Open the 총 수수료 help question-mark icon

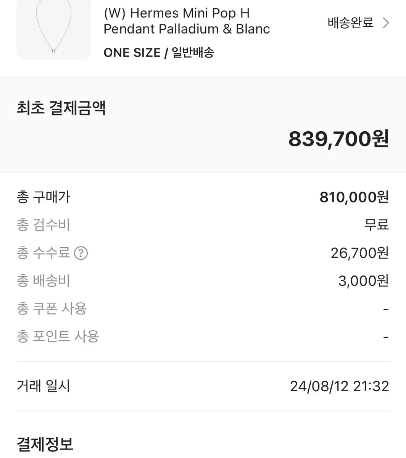[81, 253]
